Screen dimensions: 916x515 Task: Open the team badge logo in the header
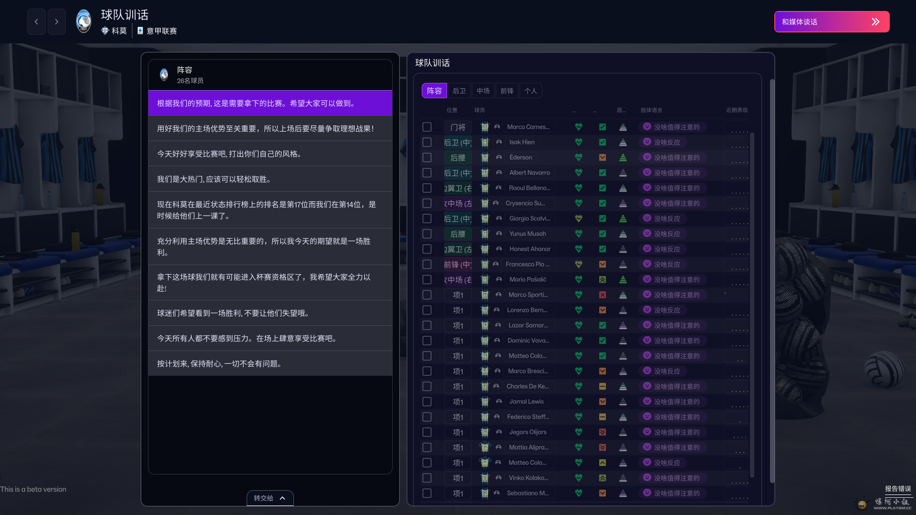click(x=83, y=21)
